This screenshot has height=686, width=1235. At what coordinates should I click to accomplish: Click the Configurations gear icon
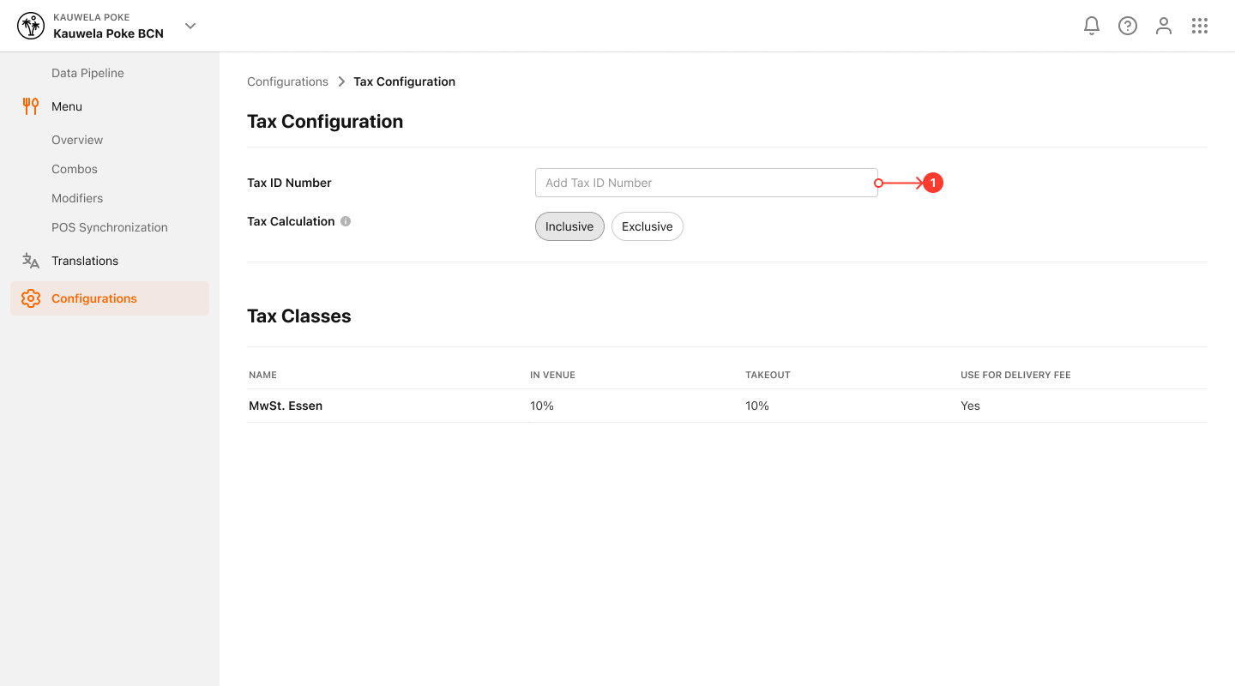click(x=31, y=298)
